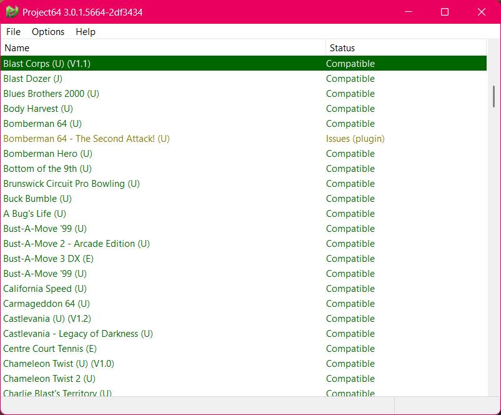The image size is (501, 415).
Task: Click Compatible status for Blues Brothers 2000
Action: (350, 93)
